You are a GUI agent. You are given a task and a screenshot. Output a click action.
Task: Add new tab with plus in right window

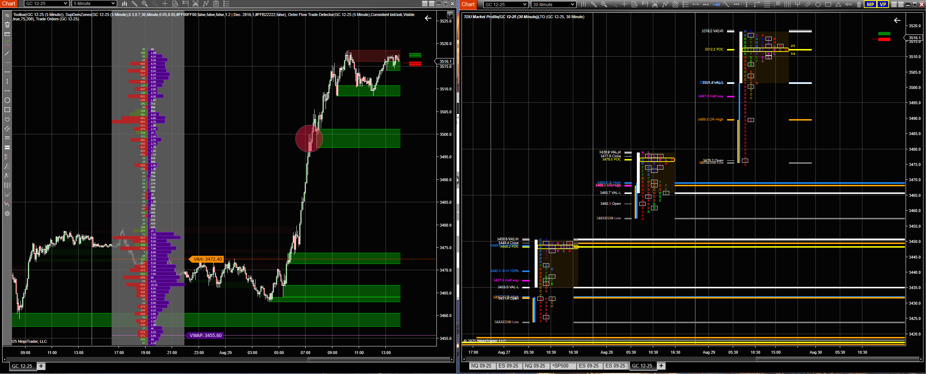(661, 366)
